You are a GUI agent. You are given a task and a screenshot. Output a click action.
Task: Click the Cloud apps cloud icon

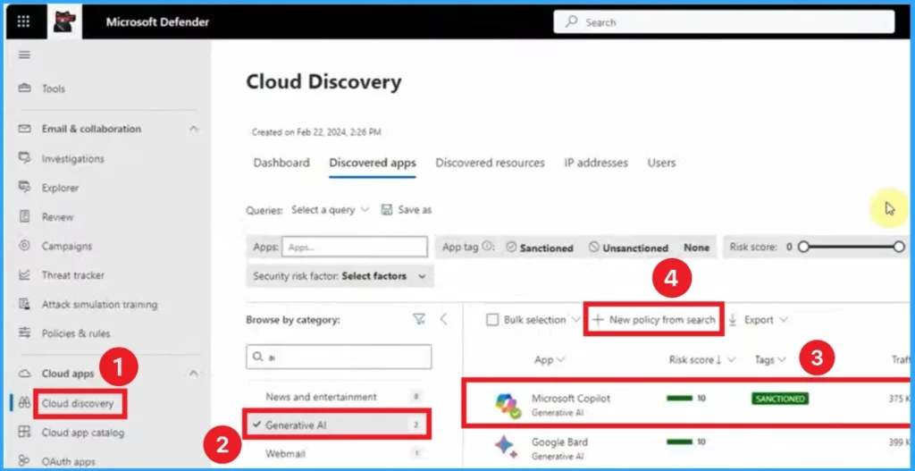(x=24, y=374)
